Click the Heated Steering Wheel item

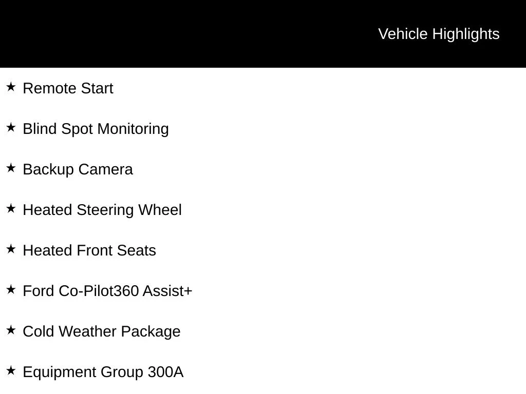click(x=102, y=210)
